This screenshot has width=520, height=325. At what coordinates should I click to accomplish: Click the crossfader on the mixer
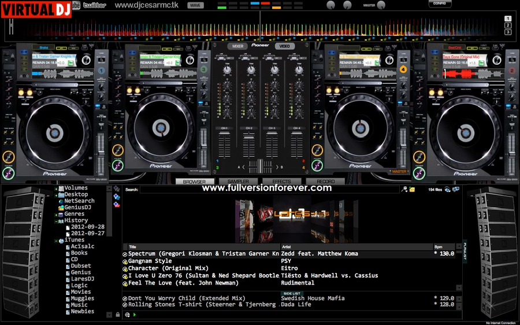(x=260, y=167)
